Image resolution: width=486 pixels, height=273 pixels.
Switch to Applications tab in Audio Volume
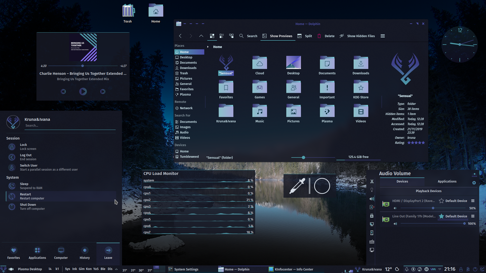pos(447,181)
